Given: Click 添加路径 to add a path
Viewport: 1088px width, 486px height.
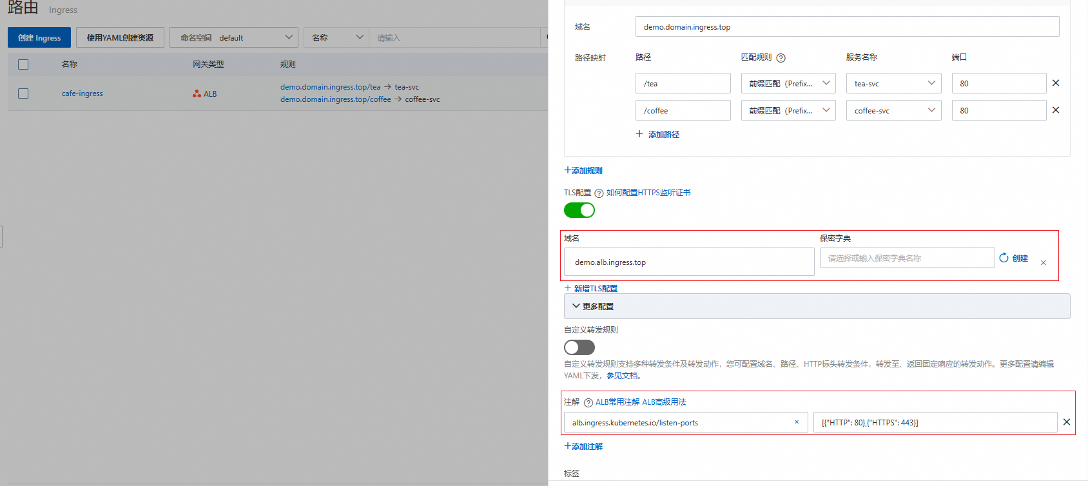Looking at the screenshot, I should pyautogui.click(x=664, y=134).
